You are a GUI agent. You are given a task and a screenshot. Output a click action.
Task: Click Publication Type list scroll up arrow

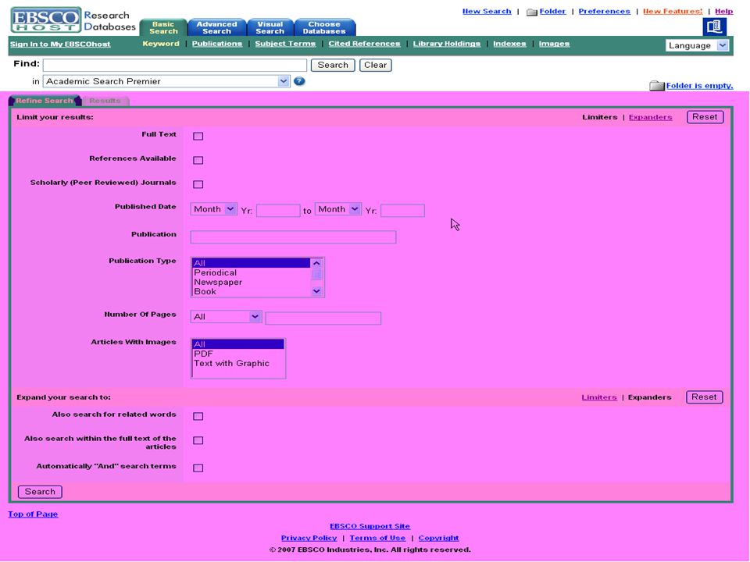(x=316, y=263)
